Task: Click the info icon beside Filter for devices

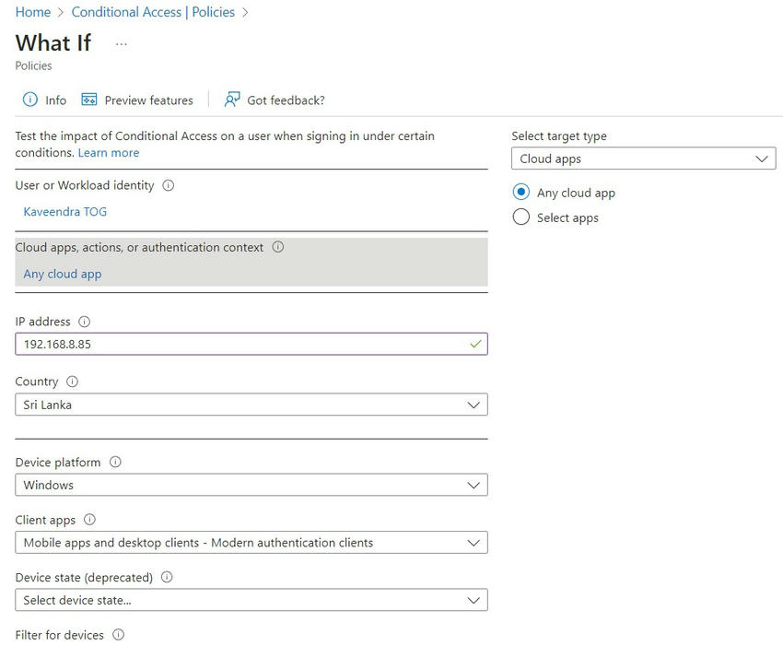Action: [119, 635]
